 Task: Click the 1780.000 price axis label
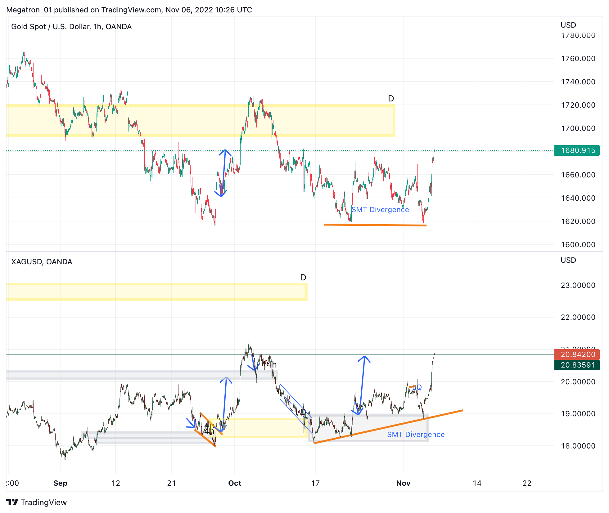(578, 35)
